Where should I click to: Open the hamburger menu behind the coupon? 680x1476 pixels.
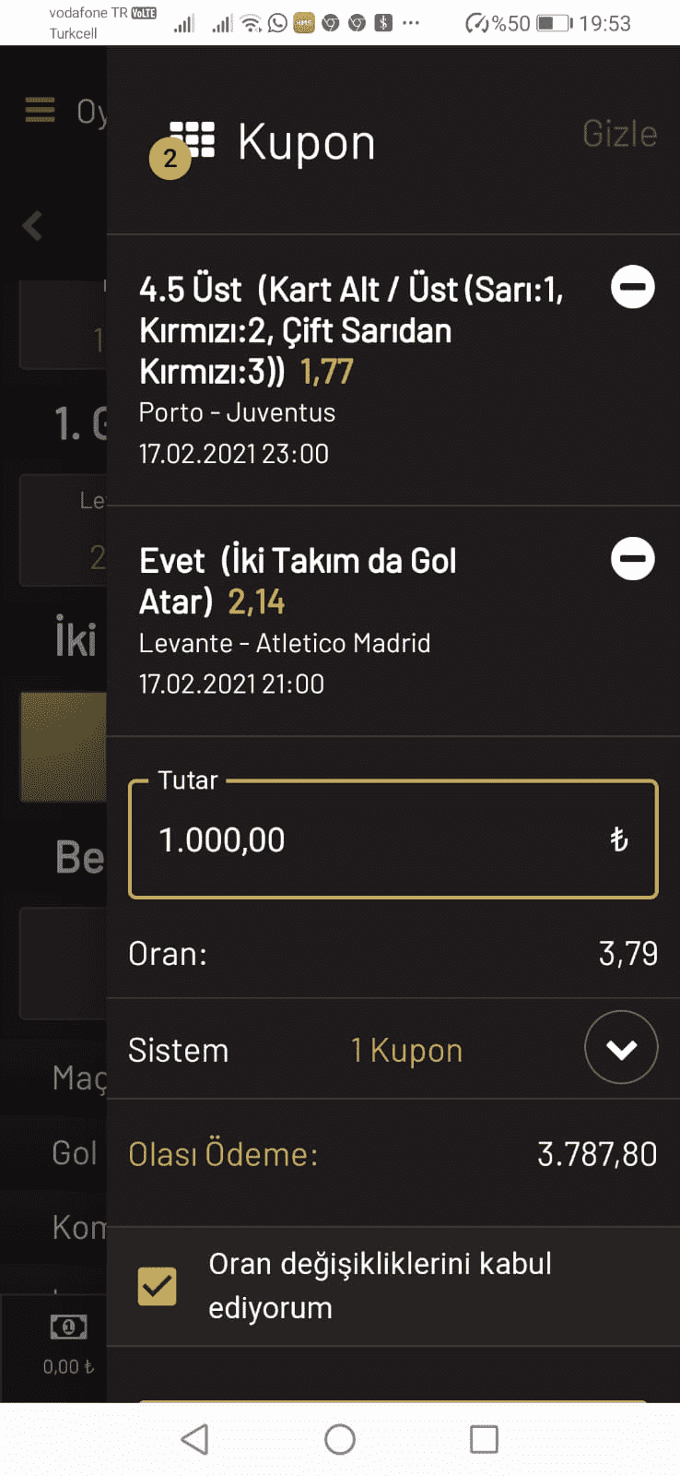[x=40, y=110]
